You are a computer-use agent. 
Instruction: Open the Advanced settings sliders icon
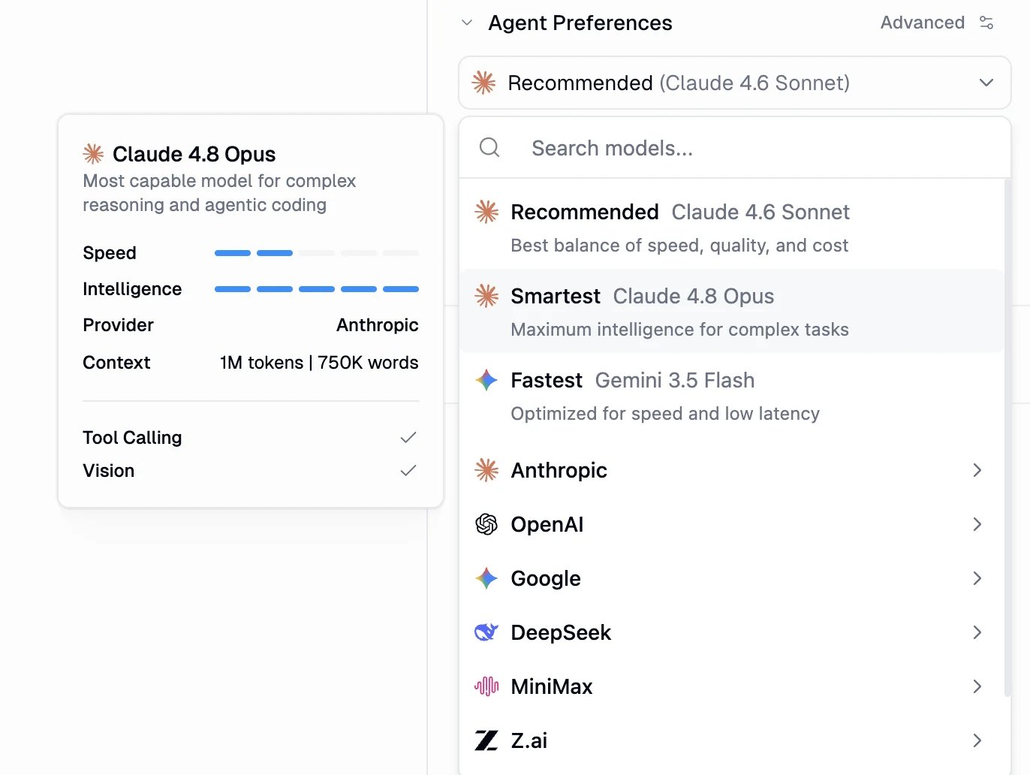pos(986,23)
